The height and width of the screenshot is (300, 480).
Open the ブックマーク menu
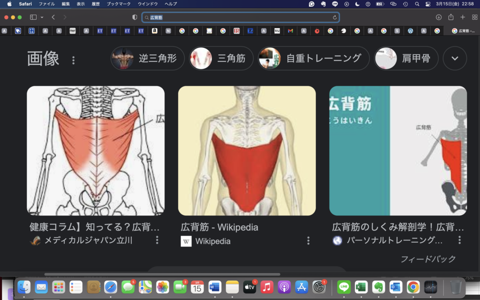click(119, 4)
